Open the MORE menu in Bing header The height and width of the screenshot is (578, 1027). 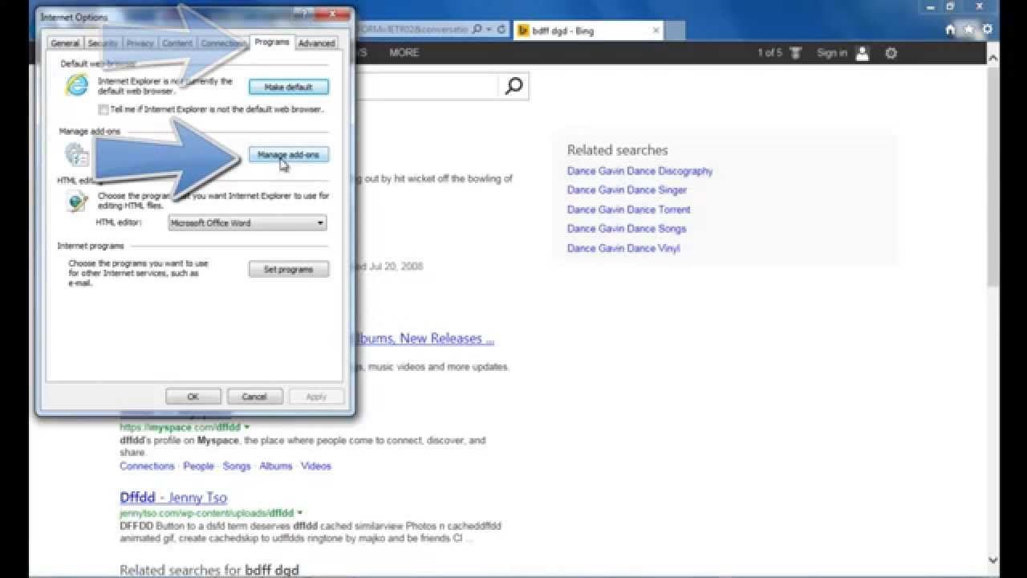click(404, 53)
